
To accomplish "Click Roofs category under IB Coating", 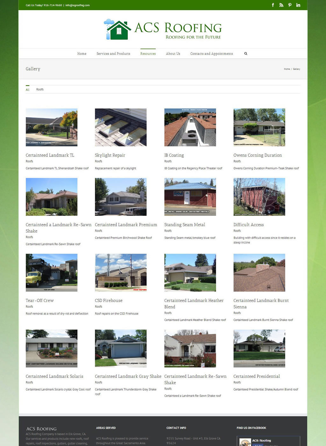I will (168, 161).
